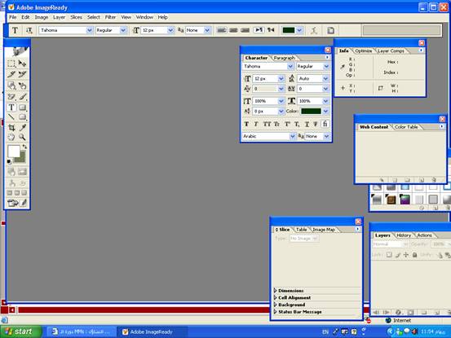Switch to the History tab
Screen dimensions: 451x338
(404, 235)
